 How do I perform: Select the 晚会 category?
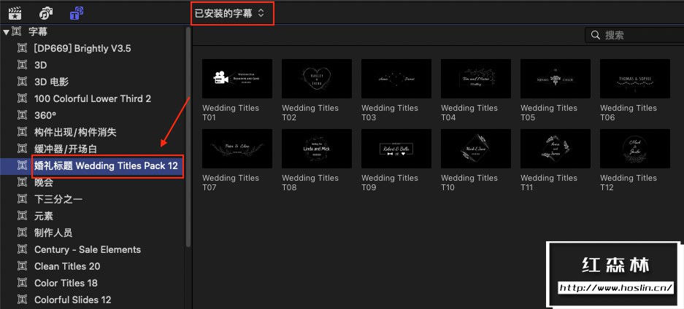tap(44, 182)
